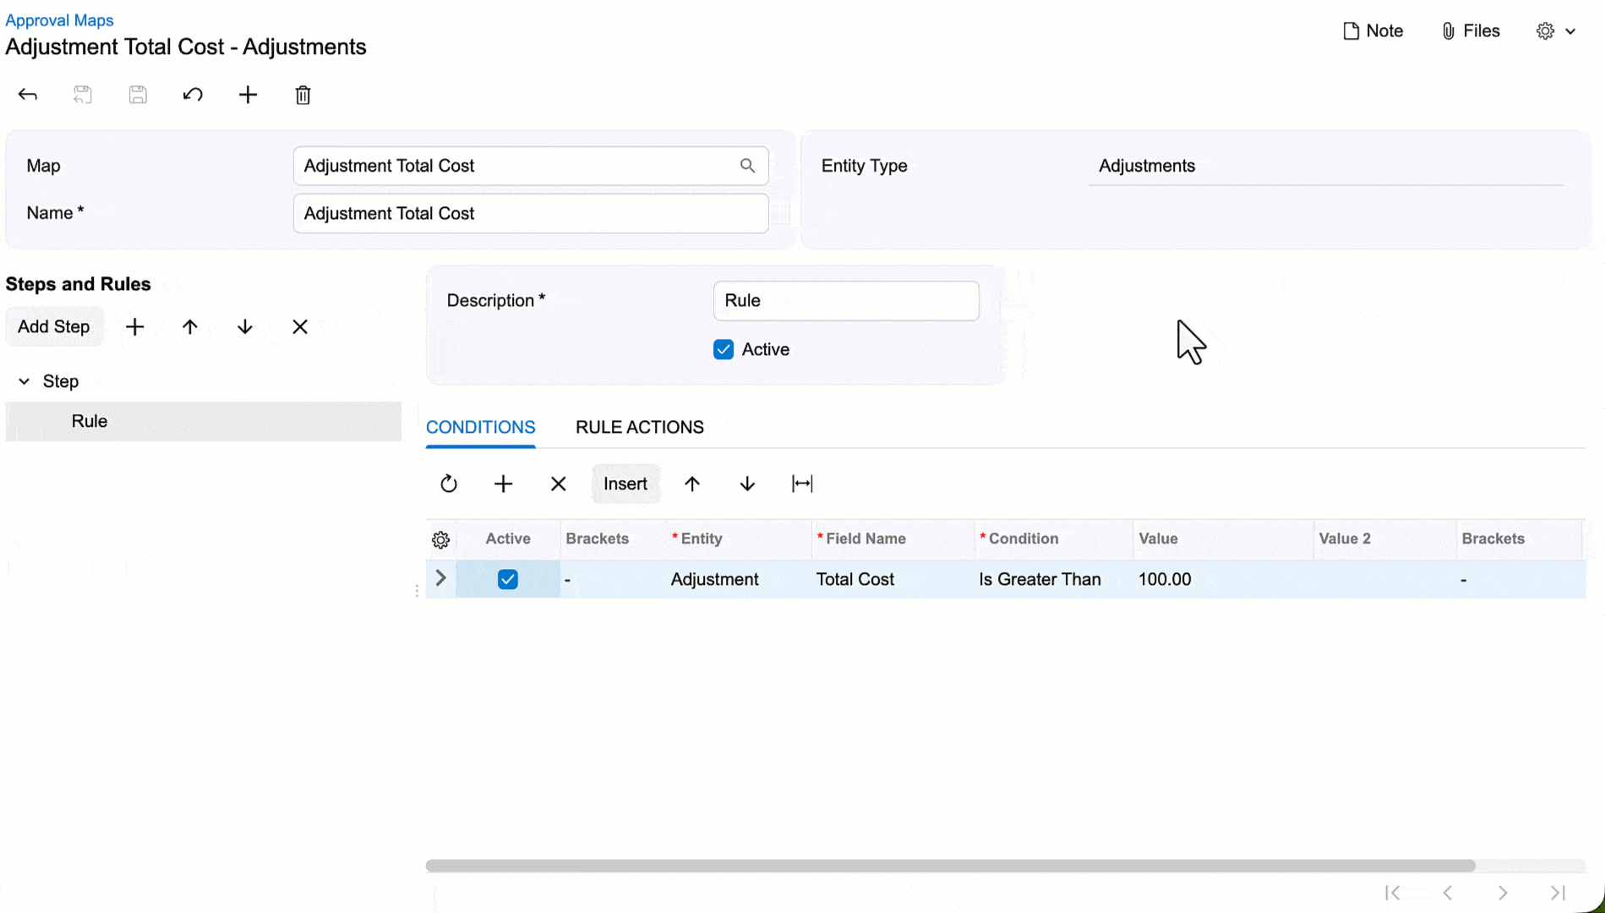Click the Add Step button
The image size is (1605, 913).
coord(54,327)
